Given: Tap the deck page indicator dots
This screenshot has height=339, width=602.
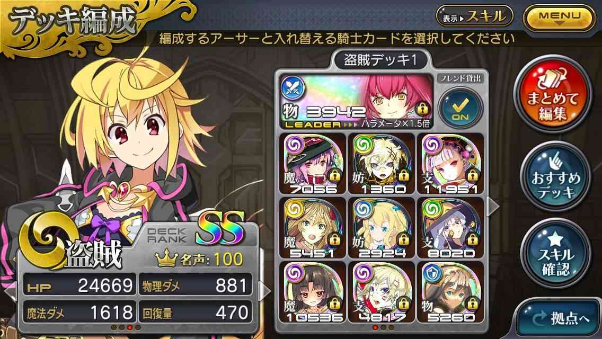Looking at the screenshot, I should (x=383, y=327).
